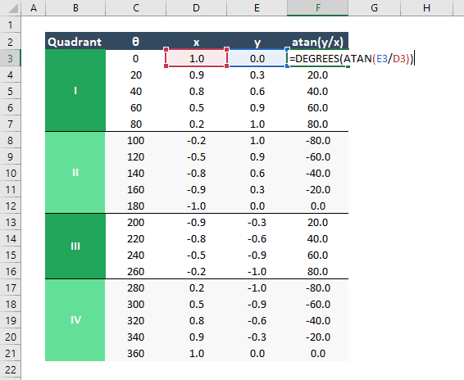Select row 12 header

click(x=11, y=206)
